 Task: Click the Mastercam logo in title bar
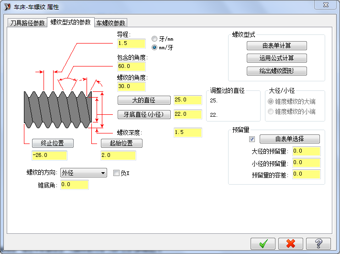(7, 7)
